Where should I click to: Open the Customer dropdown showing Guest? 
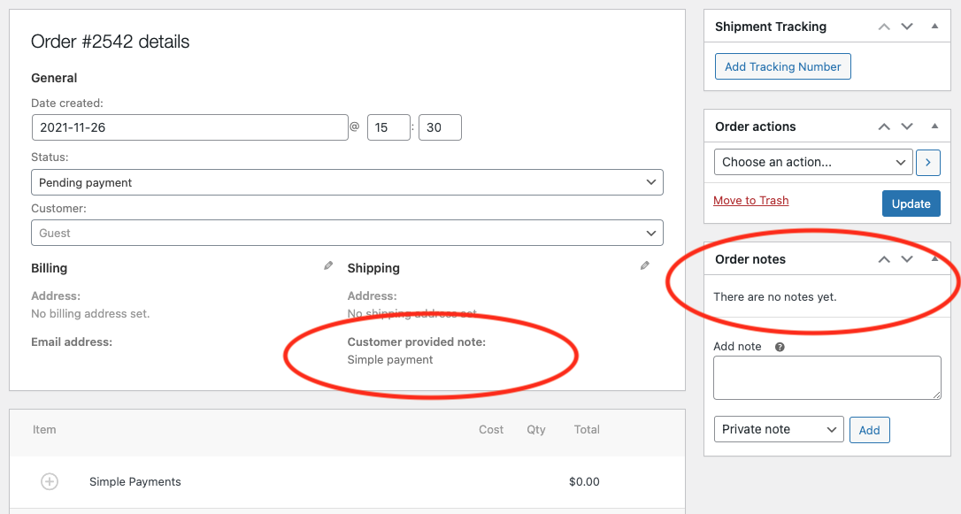click(347, 233)
